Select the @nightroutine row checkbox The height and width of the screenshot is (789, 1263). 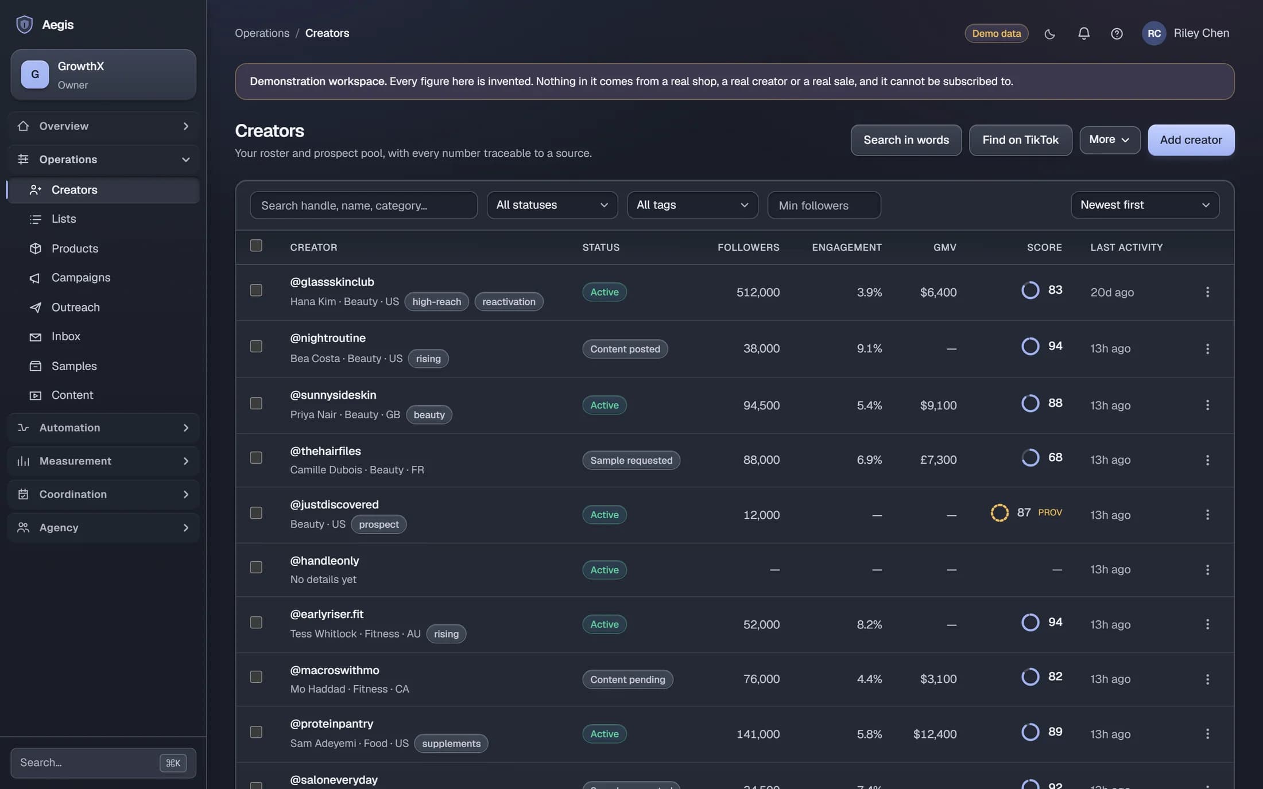click(256, 347)
